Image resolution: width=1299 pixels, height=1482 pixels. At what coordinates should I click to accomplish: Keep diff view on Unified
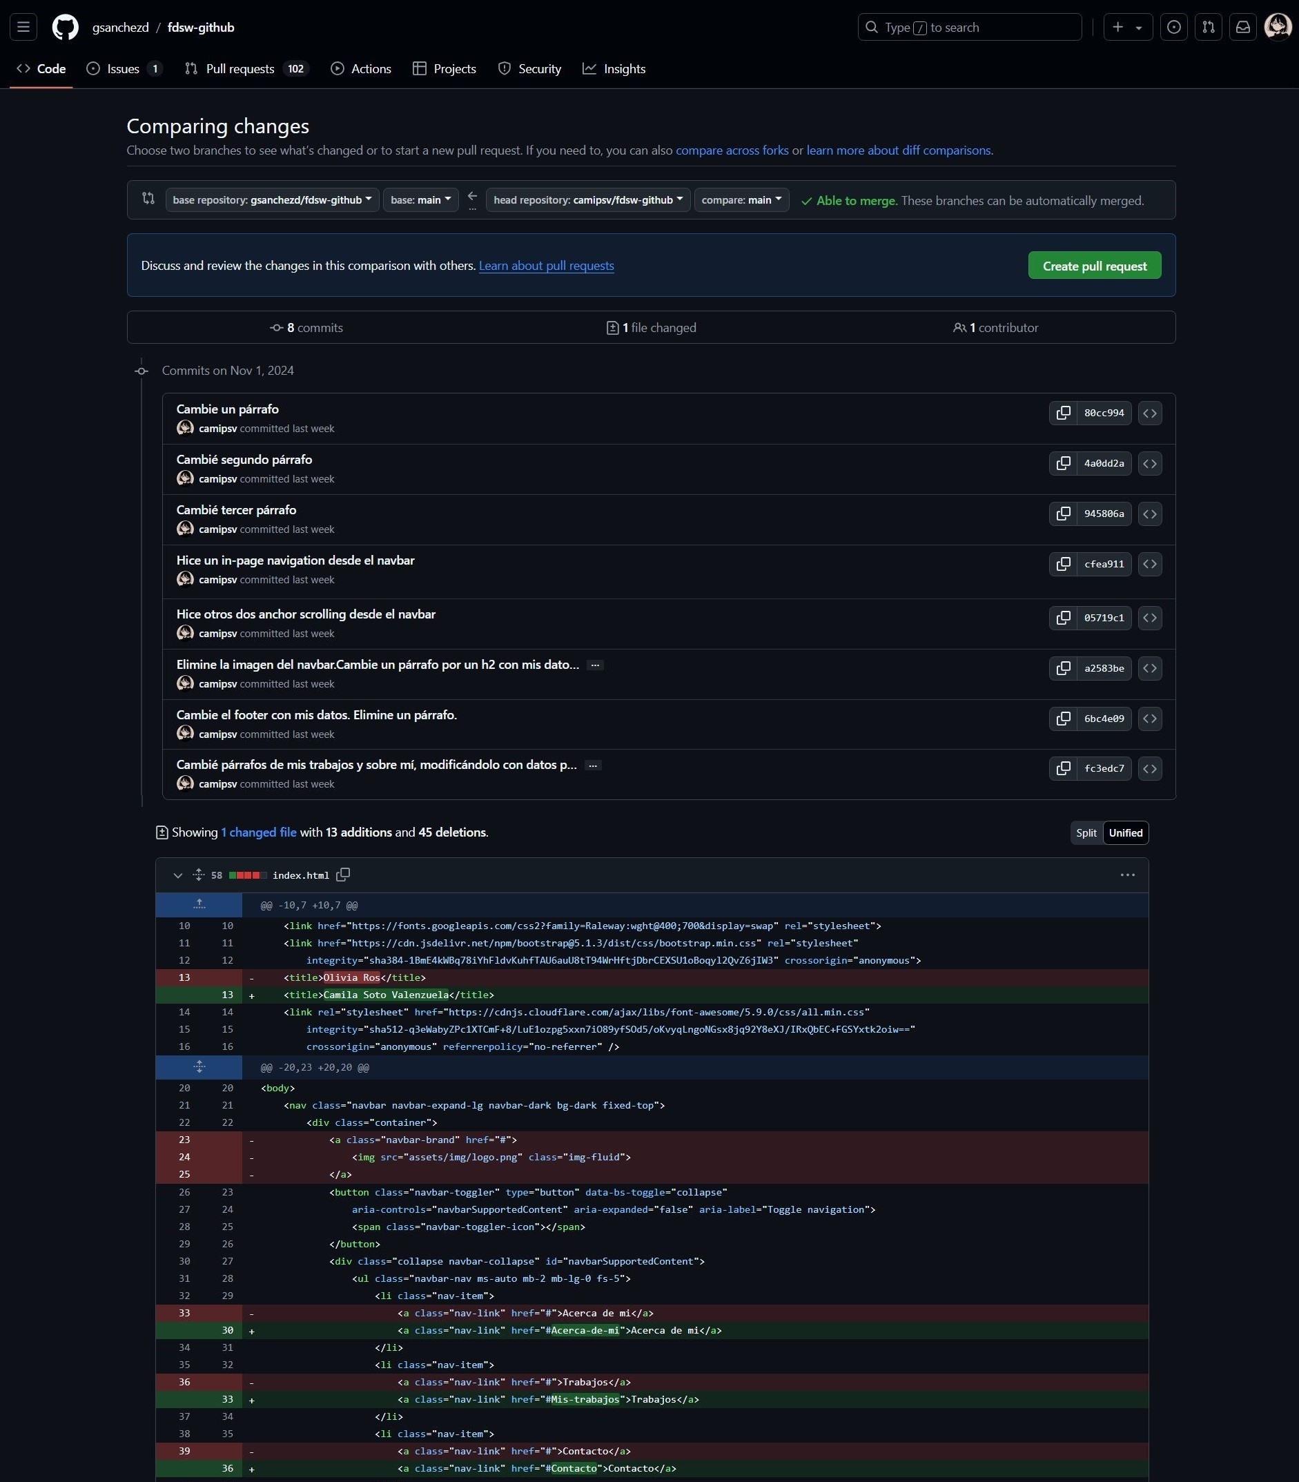pyautogui.click(x=1125, y=832)
